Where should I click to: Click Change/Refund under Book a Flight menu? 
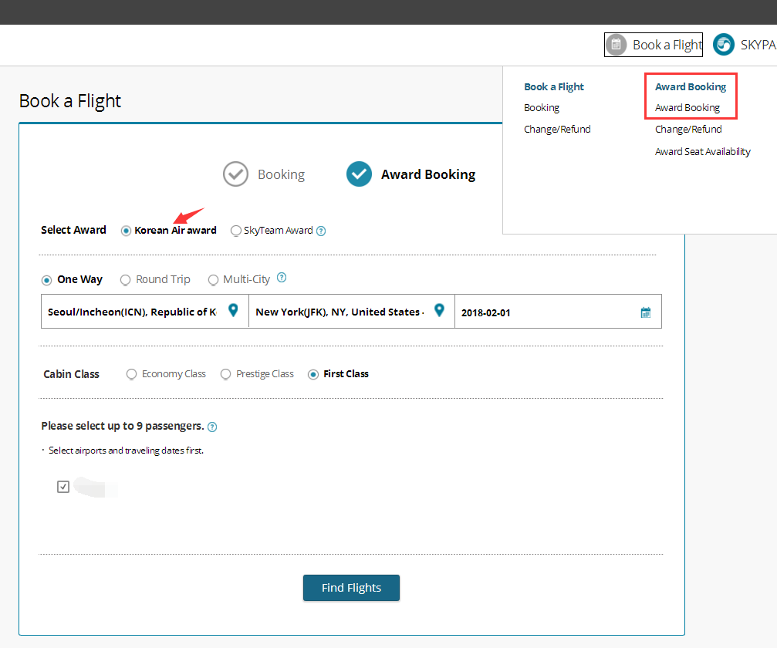pyautogui.click(x=557, y=130)
